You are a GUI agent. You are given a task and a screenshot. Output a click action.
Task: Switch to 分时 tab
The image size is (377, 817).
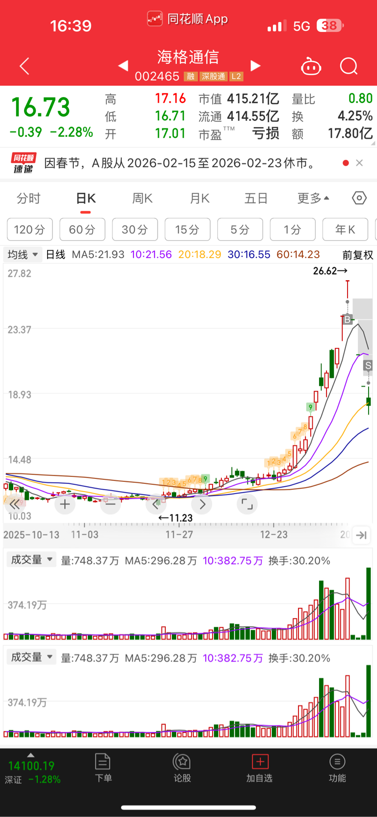click(28, 198)
